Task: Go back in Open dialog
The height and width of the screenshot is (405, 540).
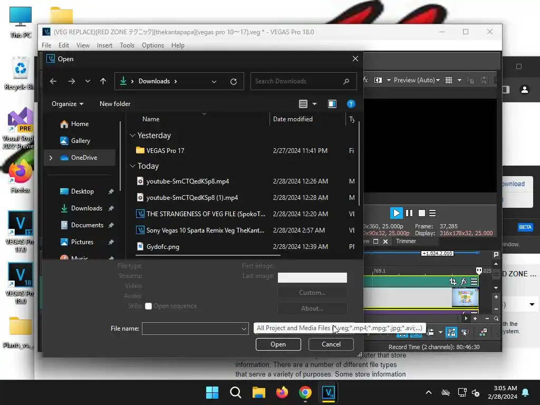Action: [53, 81]
